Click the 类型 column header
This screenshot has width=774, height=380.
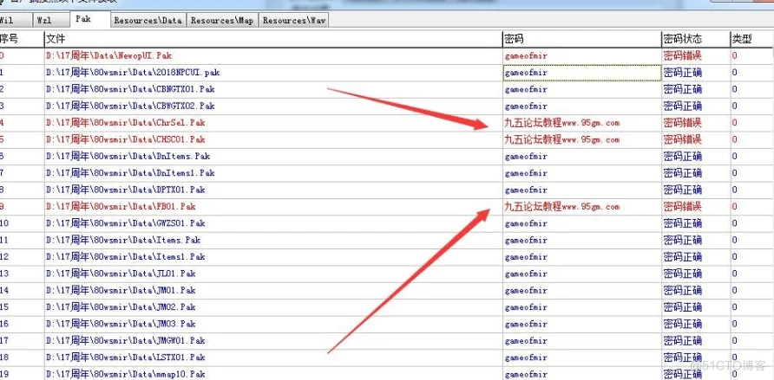coord(752,39)
